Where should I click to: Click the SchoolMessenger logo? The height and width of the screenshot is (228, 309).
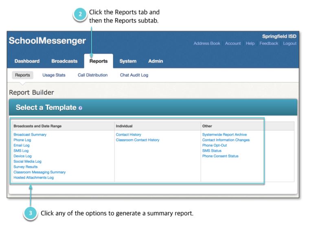(47, 41)
